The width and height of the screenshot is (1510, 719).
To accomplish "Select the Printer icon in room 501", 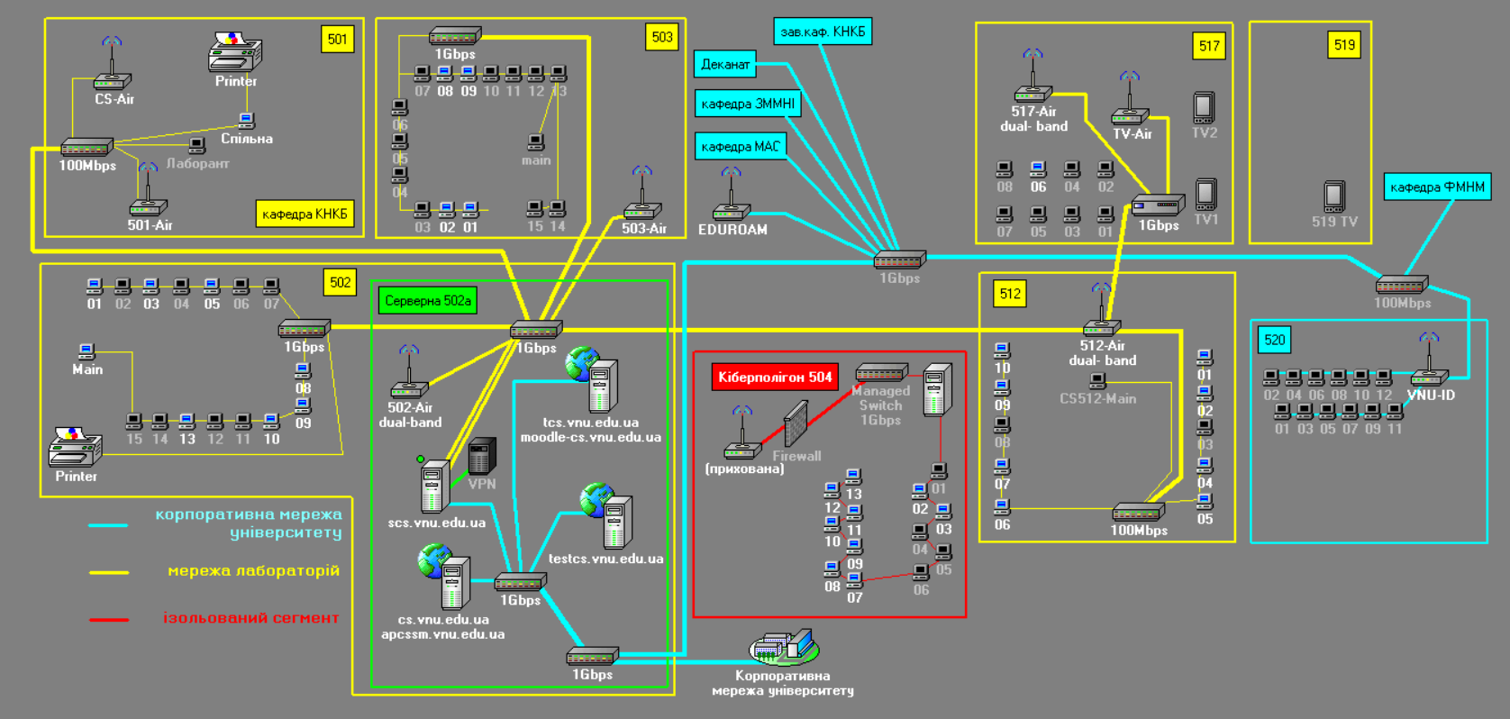I will point(234,52).
